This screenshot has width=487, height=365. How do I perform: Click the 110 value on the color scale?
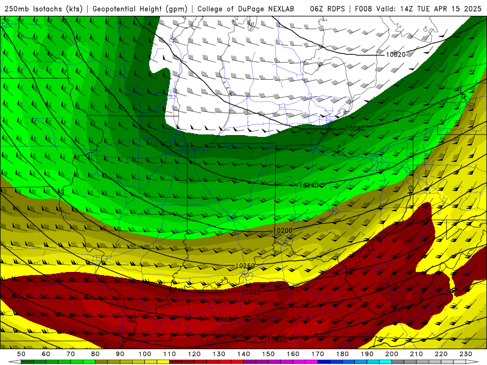[170, 354]
